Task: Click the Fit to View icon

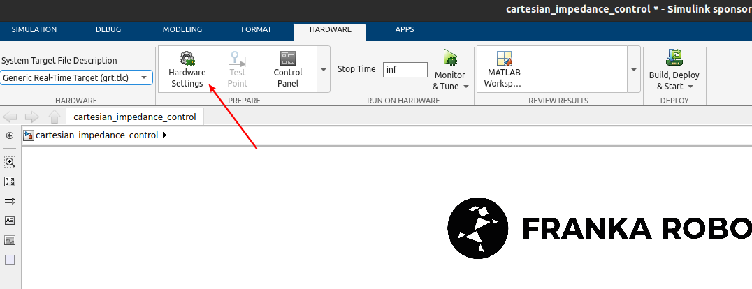Action: pyautogui.click(x=10, y=181)
